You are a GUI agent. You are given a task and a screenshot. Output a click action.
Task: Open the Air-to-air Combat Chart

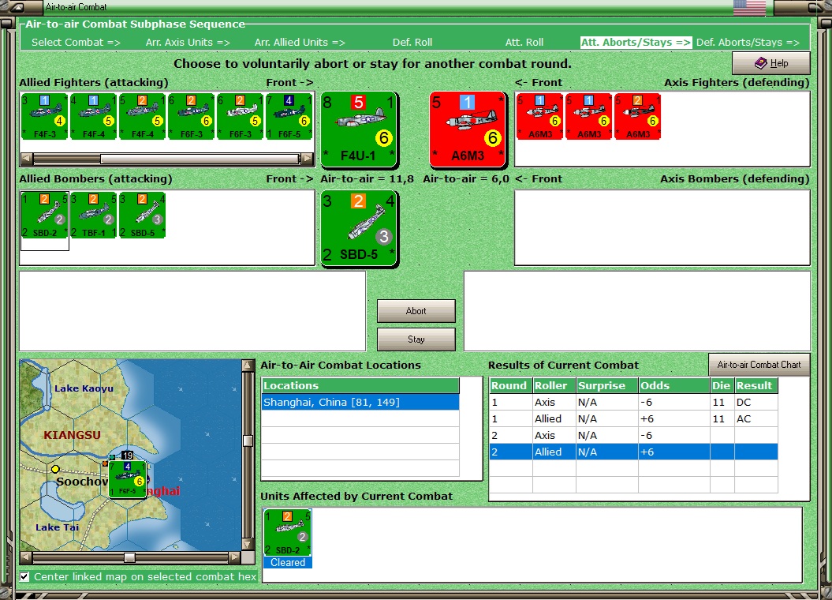(759, 365)
